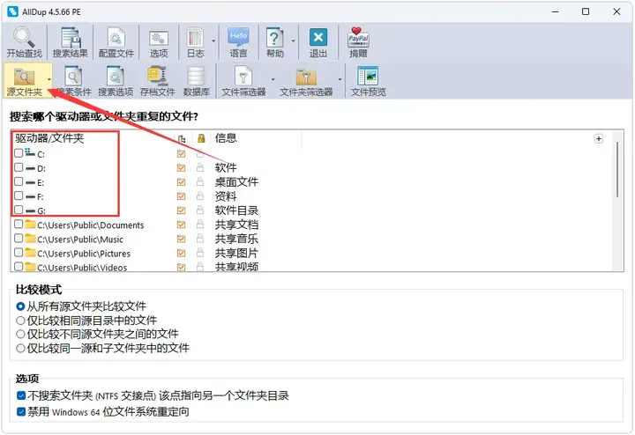The image size is (635, 435).
Task: Switch to the 数据库 tab
Action: pyautogui.click(x=197, y=81)
